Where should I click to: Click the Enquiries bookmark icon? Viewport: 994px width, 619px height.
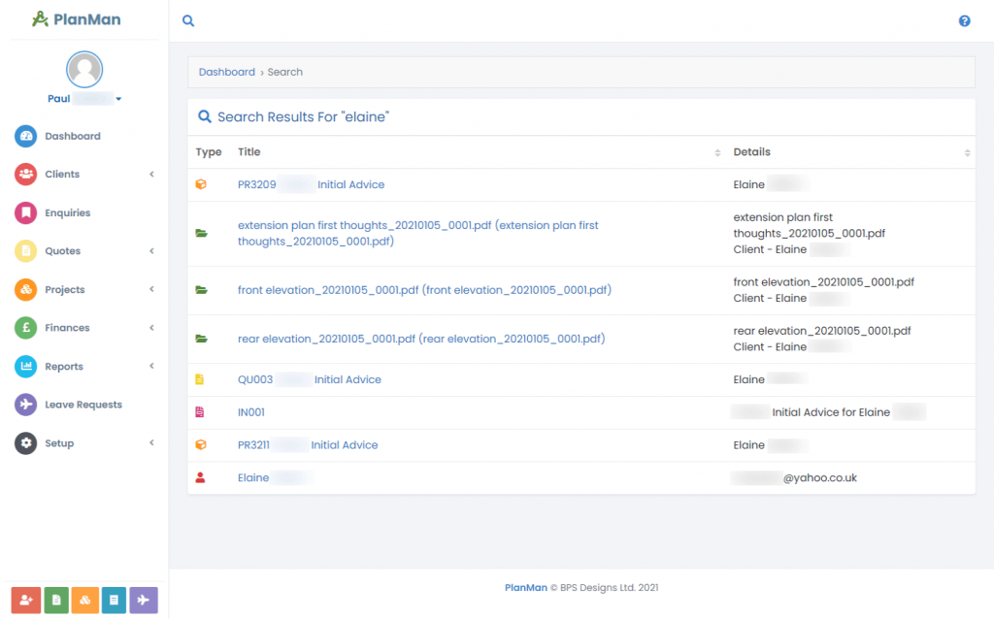(x=26, y=212)
